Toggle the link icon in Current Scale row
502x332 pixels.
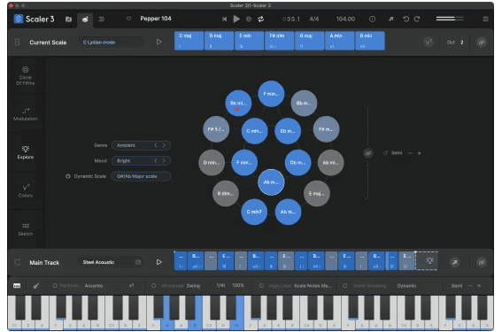tap(481, 42)
